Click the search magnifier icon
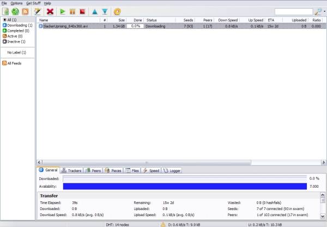The height and width of the screenshot is (227, 327). 318,11
